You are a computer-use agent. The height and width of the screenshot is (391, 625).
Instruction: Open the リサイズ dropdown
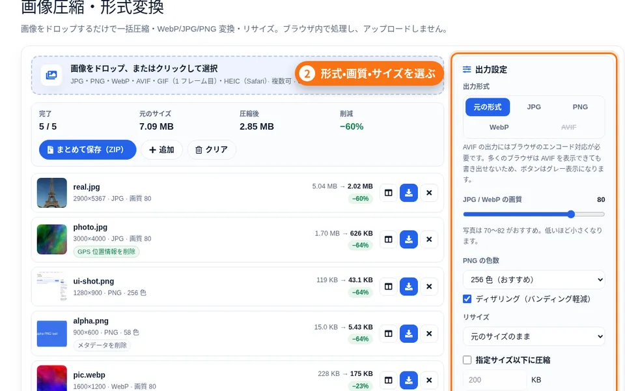[x=534, y=336]
